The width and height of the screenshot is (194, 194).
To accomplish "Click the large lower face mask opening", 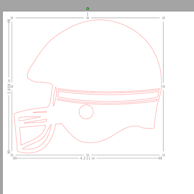I will [32, 135].
